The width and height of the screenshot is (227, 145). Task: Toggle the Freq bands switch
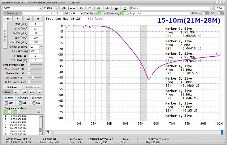[101, 13]
